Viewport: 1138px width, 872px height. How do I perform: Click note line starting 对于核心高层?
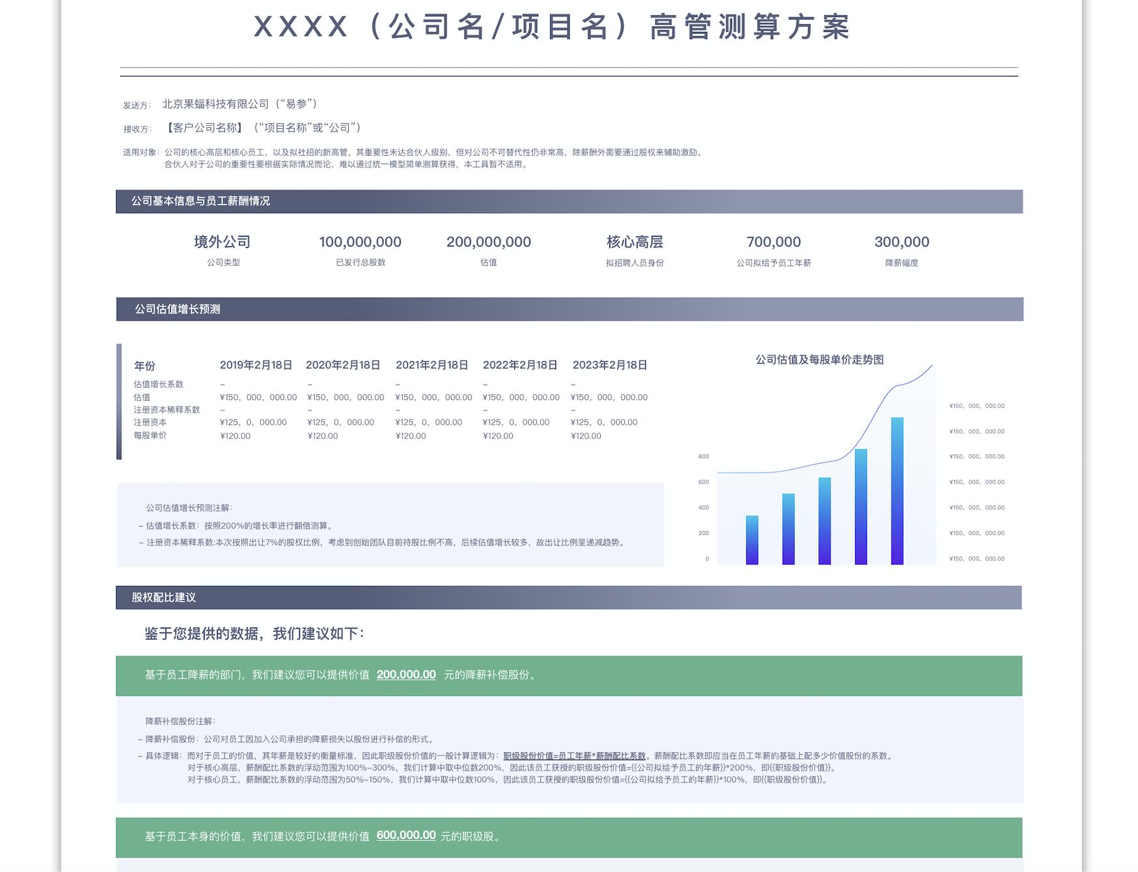pos(512,768)
